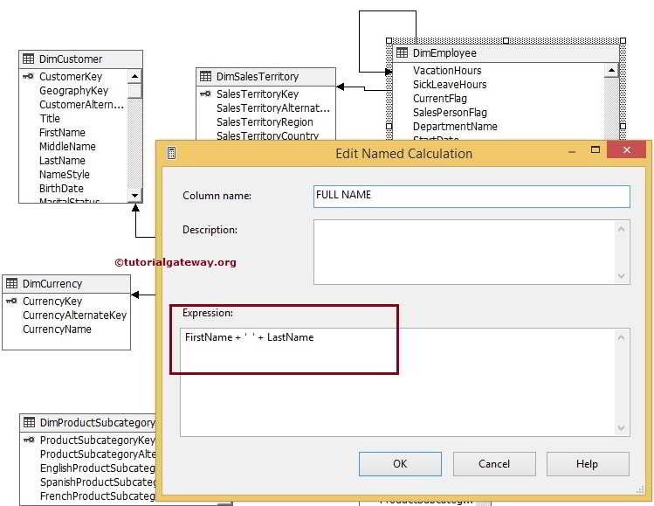The image size is (654, 506).
Task: Select the DepartmentName column in DimEmployee
Action: pos(455,127)
